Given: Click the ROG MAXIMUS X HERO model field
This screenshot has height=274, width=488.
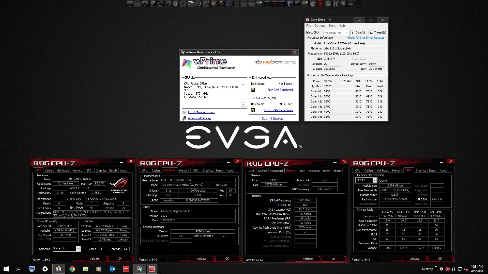Looking at the screenshot, I should (184, 185).
